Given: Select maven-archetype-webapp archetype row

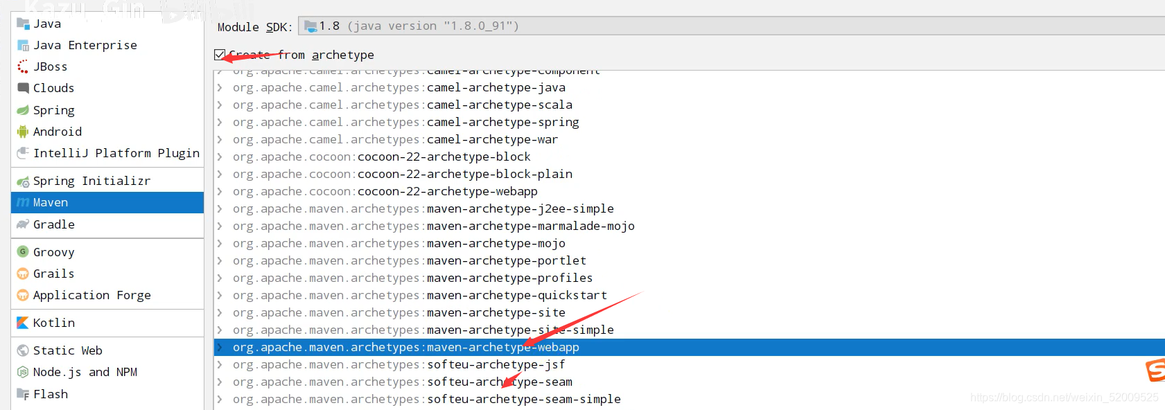Looking at the screenshot, I should [x=689, y=347].
